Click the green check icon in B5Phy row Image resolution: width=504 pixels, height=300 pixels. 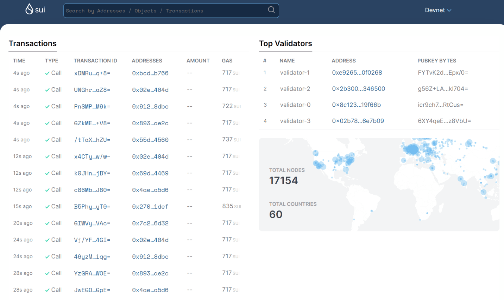coord(47,207)
